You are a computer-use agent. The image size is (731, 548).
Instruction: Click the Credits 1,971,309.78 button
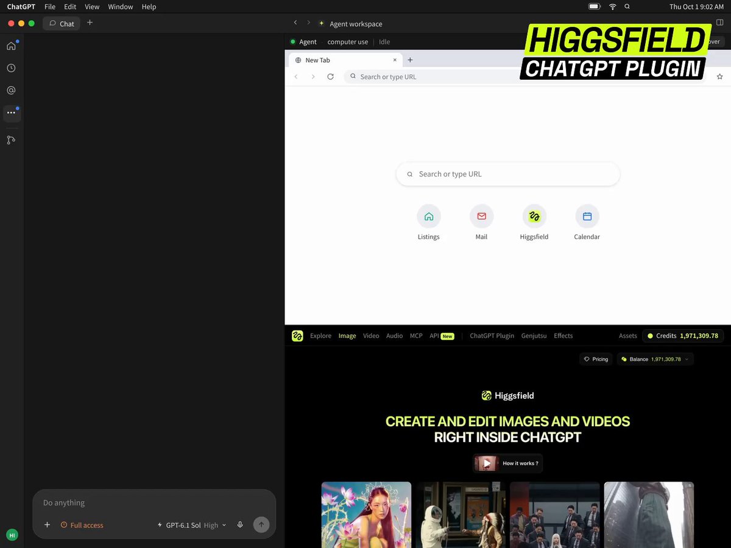(x=682, y=335)
